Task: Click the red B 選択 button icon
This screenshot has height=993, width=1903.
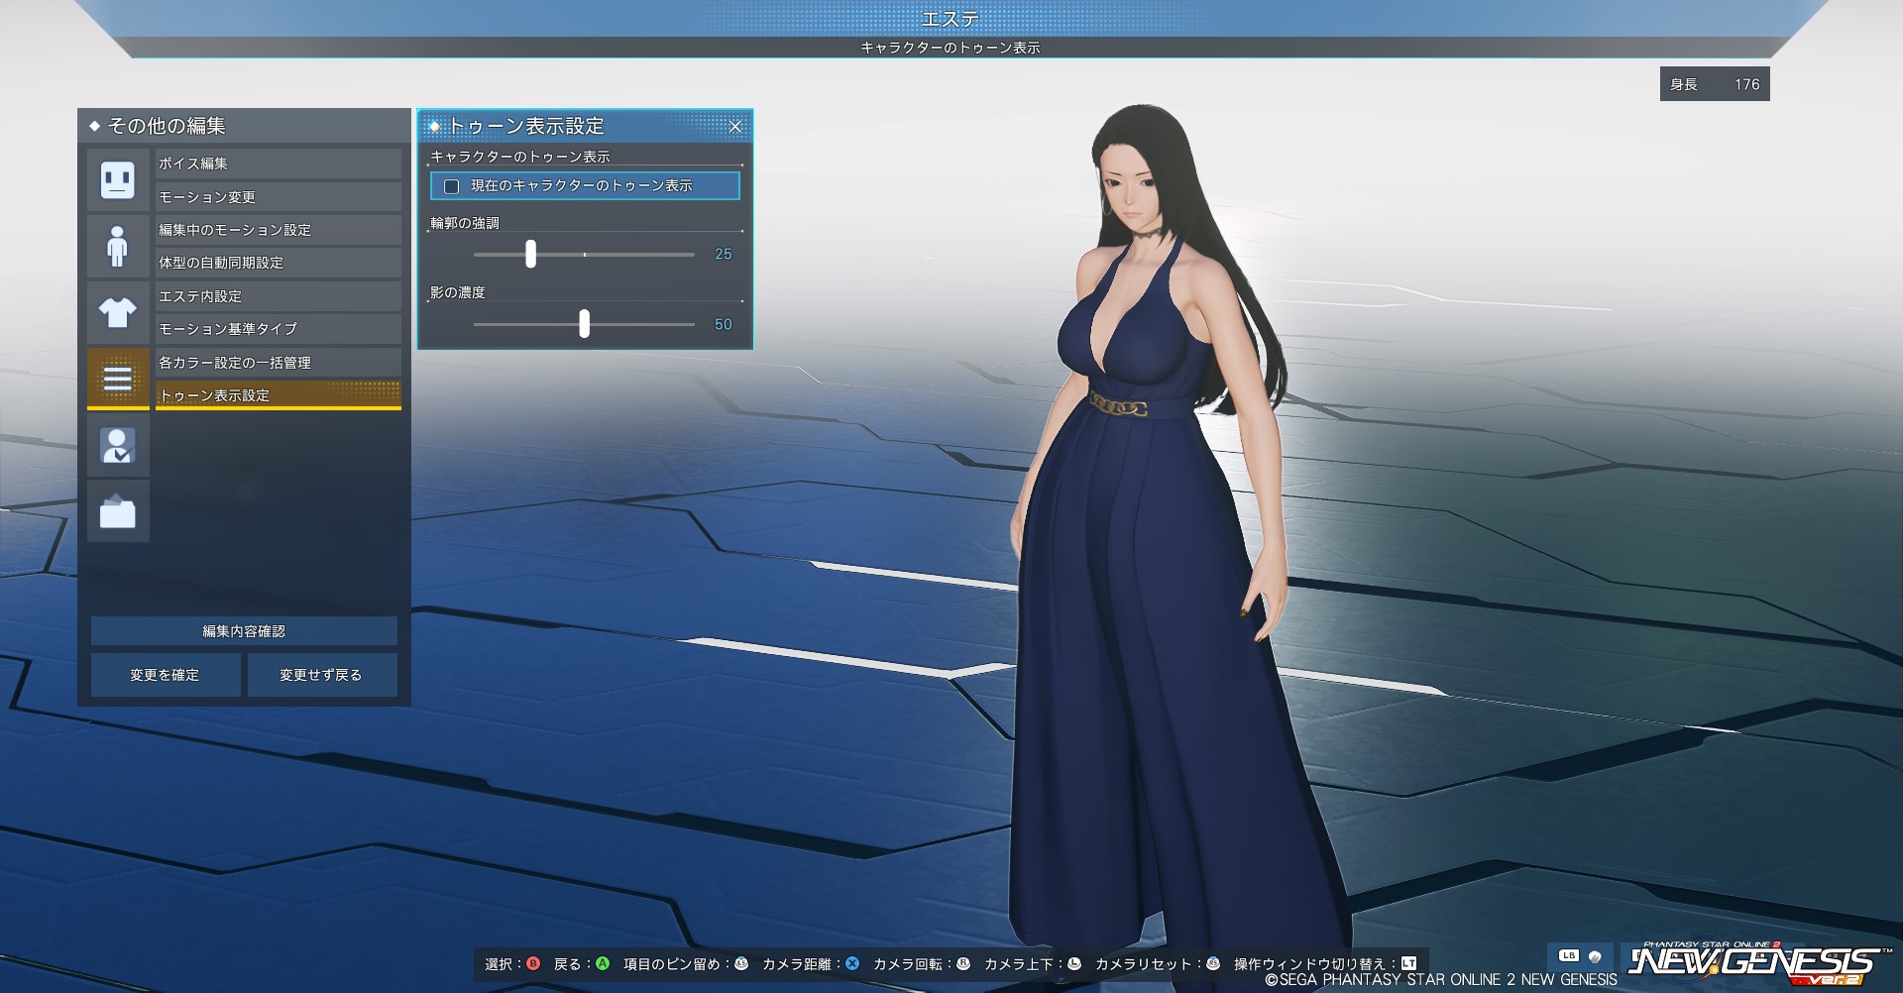Action: 533,963
